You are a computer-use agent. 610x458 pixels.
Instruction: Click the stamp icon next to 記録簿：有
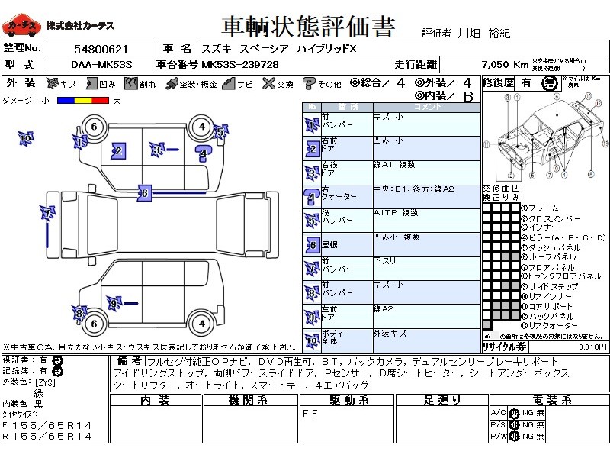(x=56, y=372)
